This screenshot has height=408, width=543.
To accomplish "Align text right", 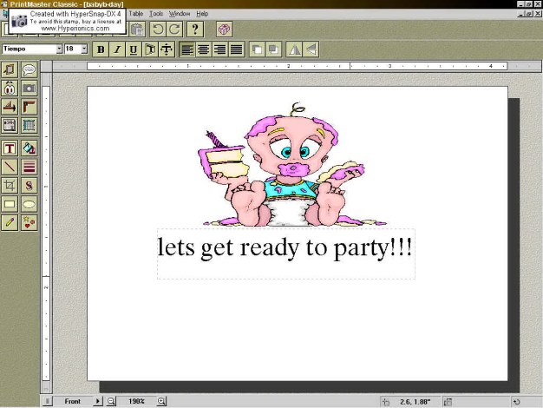I will click(219, 49).
